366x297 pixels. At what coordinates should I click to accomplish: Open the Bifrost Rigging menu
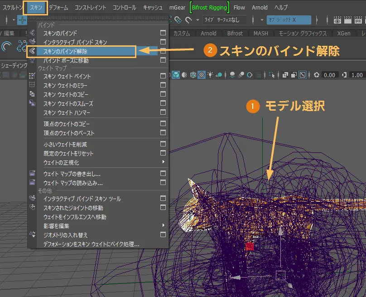[209, 8]
